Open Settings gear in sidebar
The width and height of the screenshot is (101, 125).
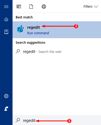click(x=6, y=96)
